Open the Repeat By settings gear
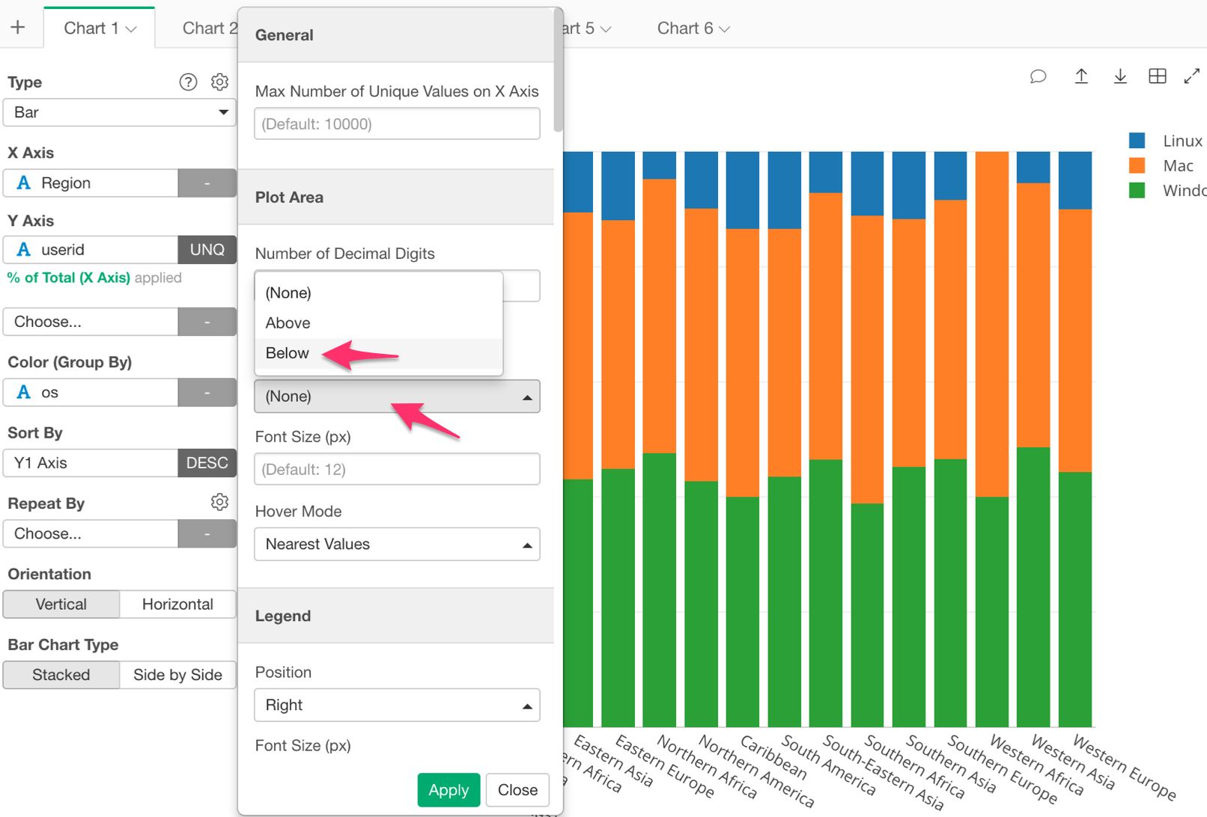This screenshot has height=817, width=1207. [219, 502]
